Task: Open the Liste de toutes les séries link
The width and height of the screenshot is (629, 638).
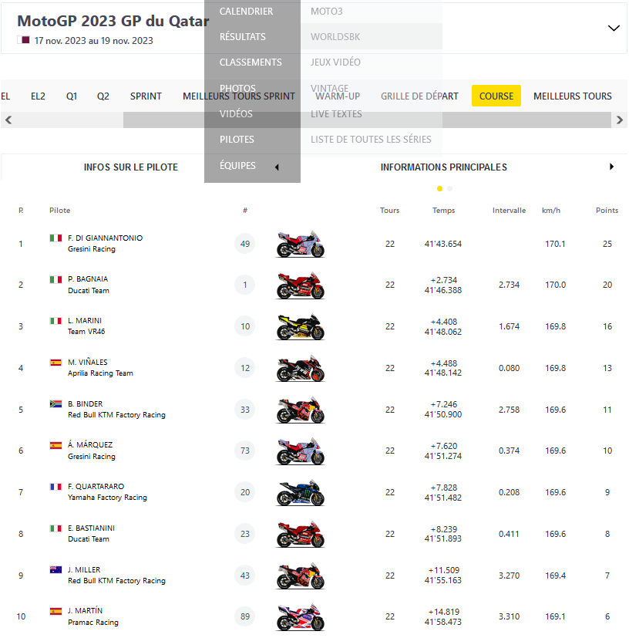Action: (371, 140)
